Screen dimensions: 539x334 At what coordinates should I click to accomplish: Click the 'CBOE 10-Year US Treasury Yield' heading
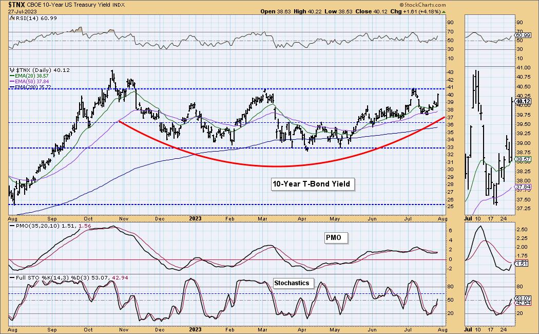click(x=69, y=5)
